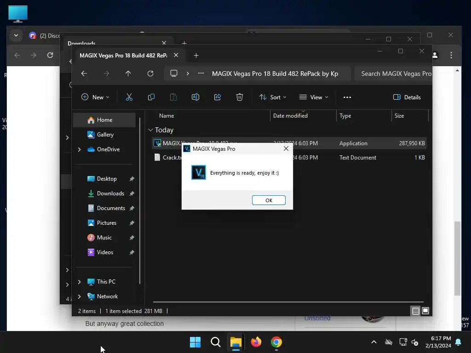Open taskbar Search

(215, 342)
